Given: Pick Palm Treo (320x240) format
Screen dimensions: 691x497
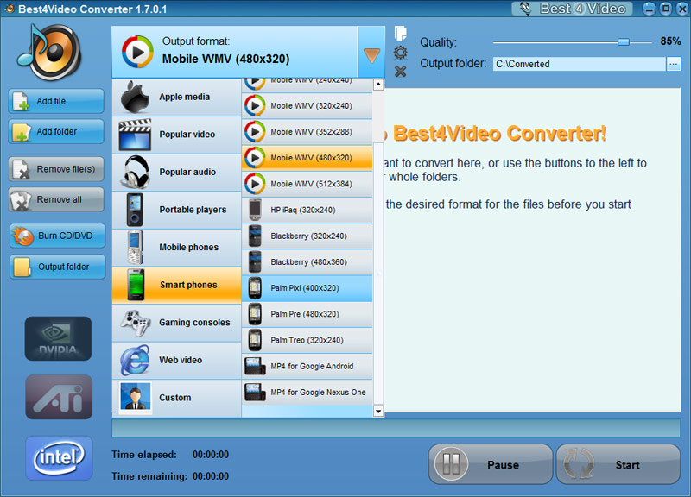Looking at the screenshot, I should tap(307, 340).
